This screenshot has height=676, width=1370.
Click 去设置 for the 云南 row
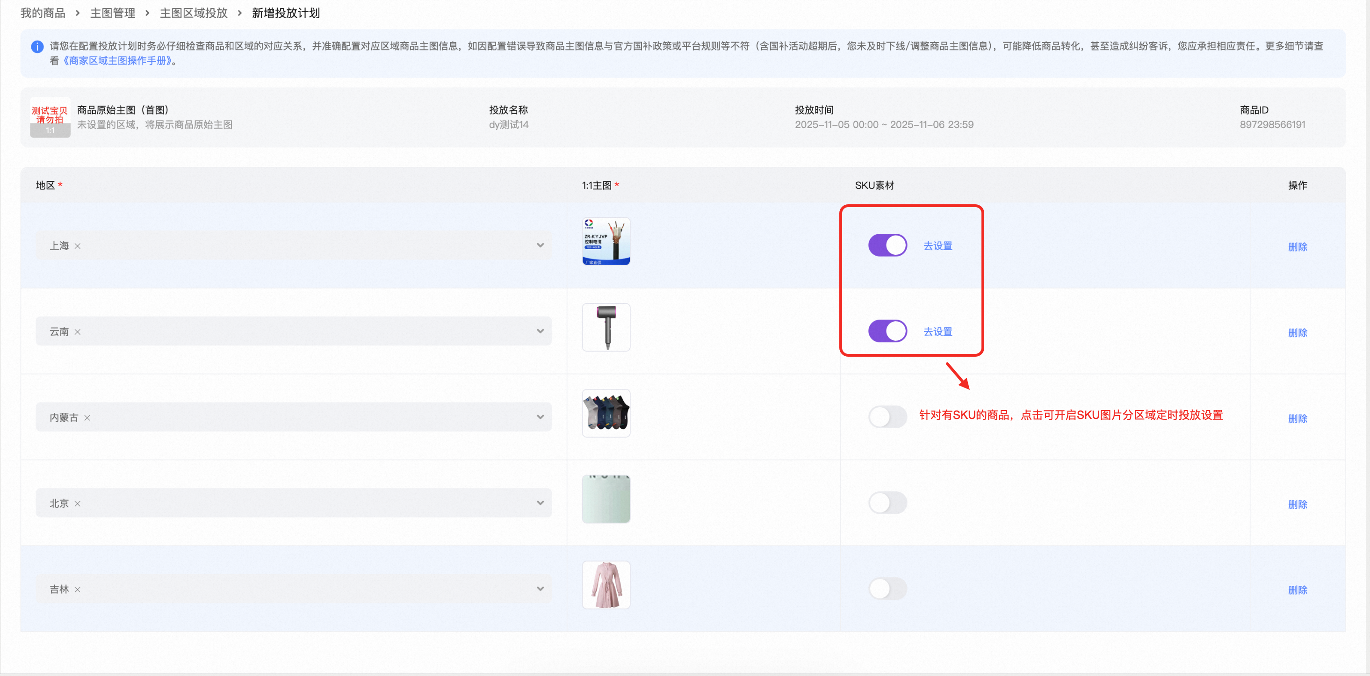point(937,331)
